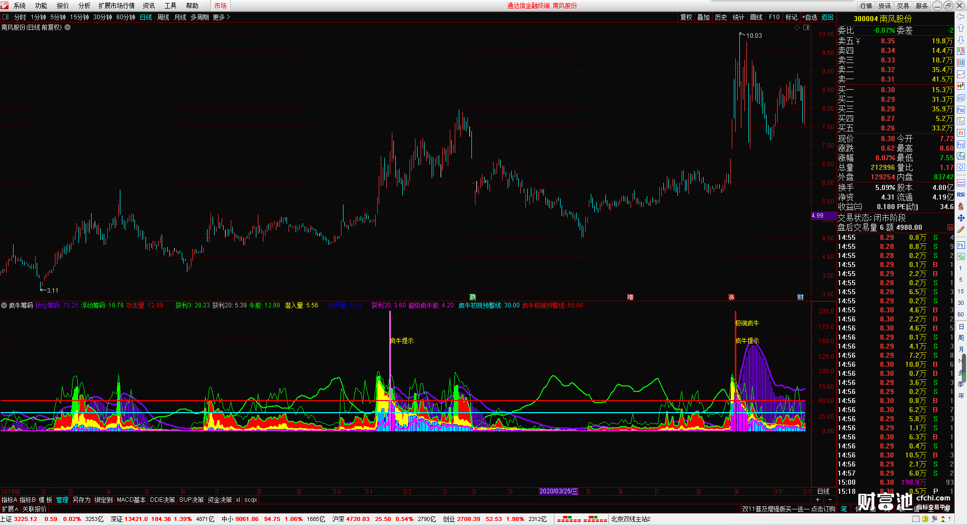Click the 2020/03/25 date marker on timeline

point(559,491)
